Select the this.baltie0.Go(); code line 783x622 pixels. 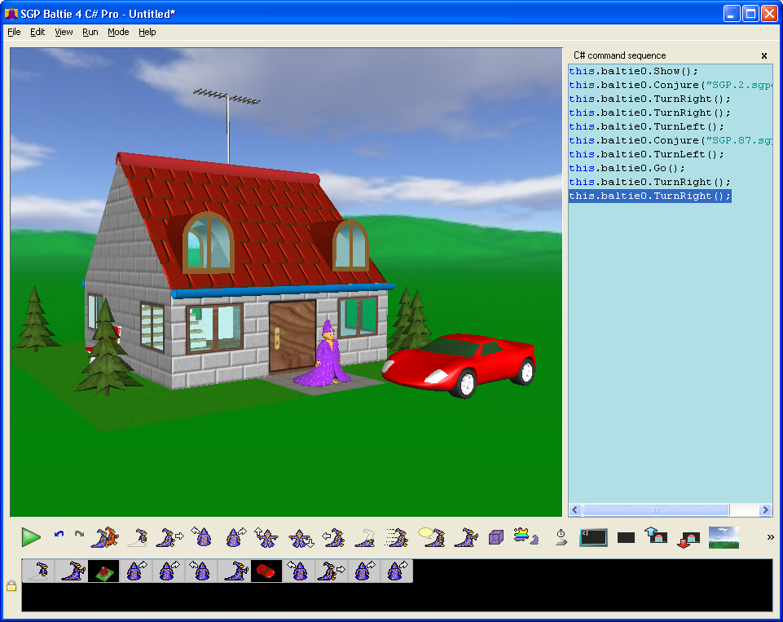(x=627, y=168)
